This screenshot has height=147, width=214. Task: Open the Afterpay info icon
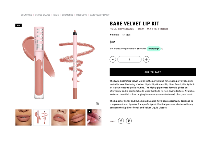pyautogui.click(x=162, y=49)
